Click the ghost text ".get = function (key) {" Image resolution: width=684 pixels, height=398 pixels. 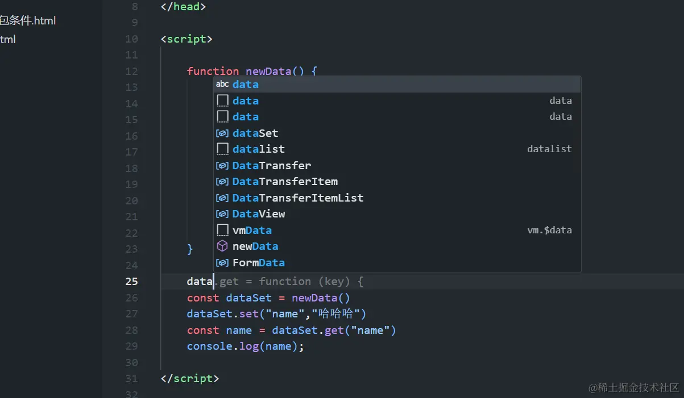[x=288, y=281]
